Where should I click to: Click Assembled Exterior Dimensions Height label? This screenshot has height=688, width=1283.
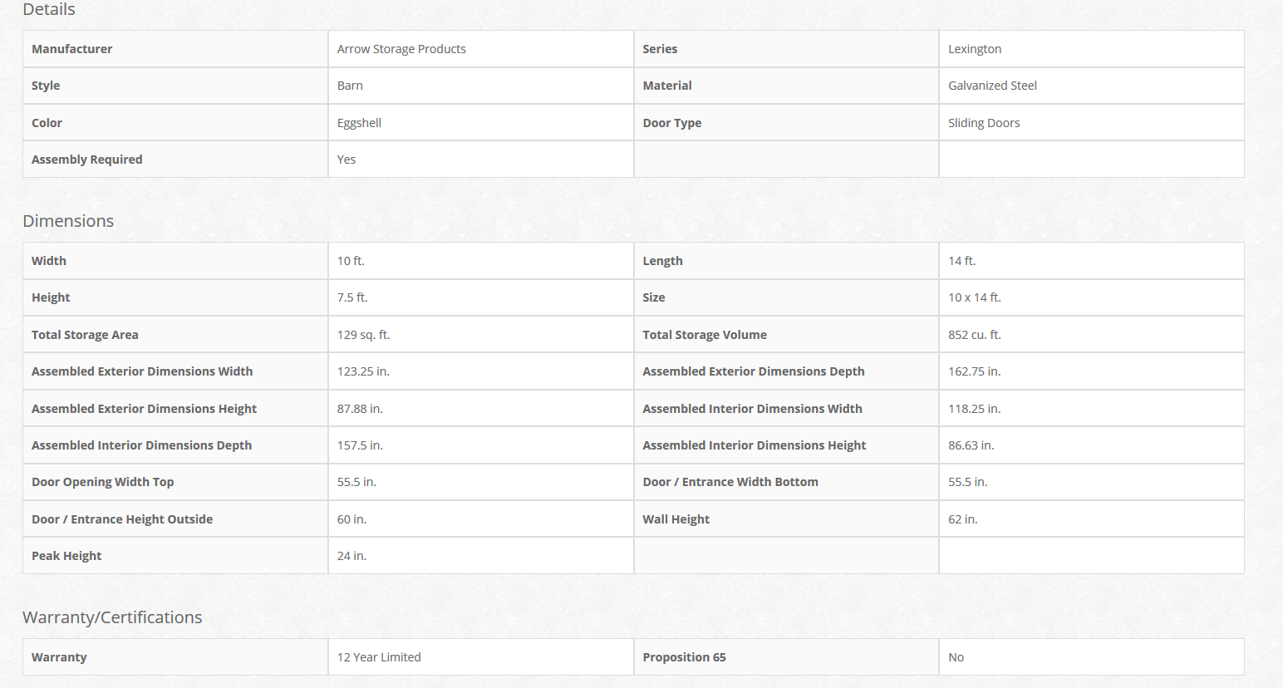pos(144,409)
